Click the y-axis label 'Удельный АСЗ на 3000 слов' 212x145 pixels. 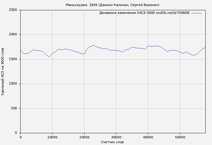[3, 72]
